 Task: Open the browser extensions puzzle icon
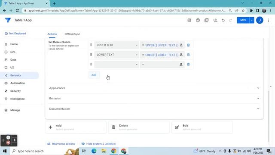[251, 10]
